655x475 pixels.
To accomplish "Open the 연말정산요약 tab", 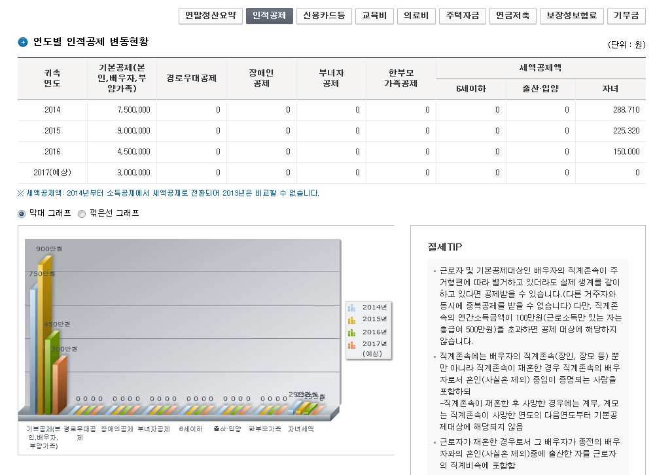I will [211, 16].
